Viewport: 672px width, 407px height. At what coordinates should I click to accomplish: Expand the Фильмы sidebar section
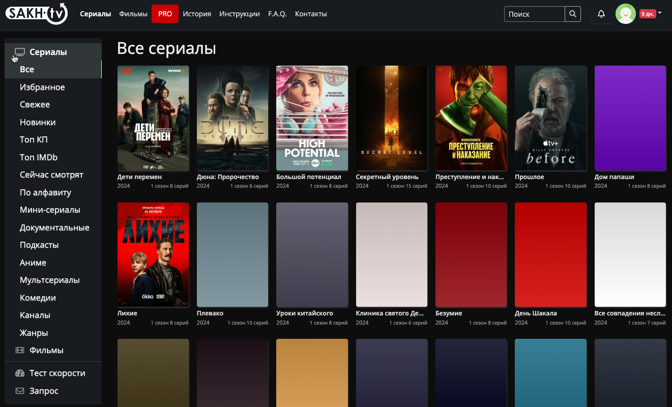pos(46,351)
